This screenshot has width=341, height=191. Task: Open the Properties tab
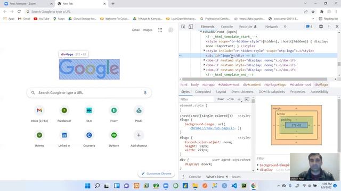[298, 92]
